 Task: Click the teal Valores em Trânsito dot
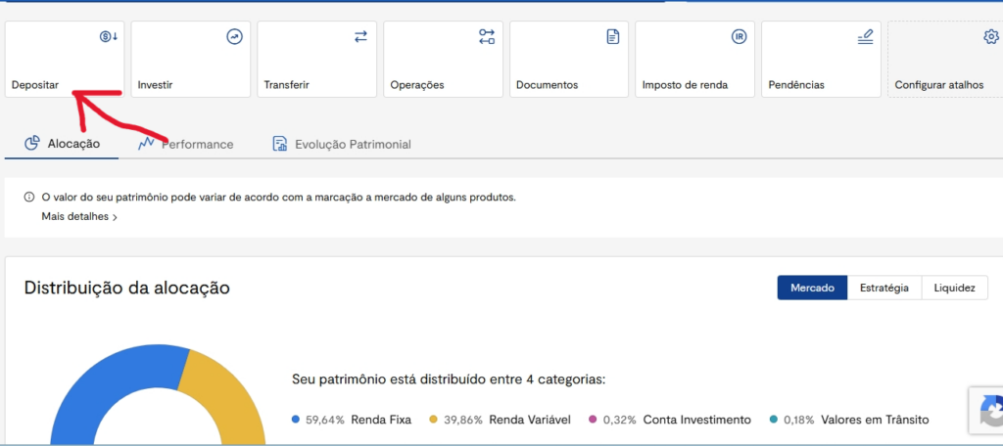(773, 420)
